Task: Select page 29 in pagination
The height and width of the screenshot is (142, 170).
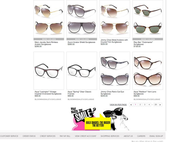Action: 156,105
